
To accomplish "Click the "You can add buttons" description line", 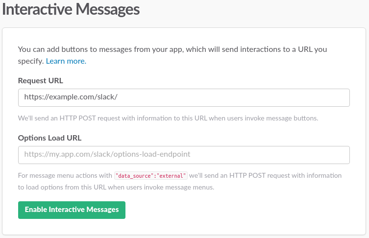I will pyautogui.click(x=172, y=49).
